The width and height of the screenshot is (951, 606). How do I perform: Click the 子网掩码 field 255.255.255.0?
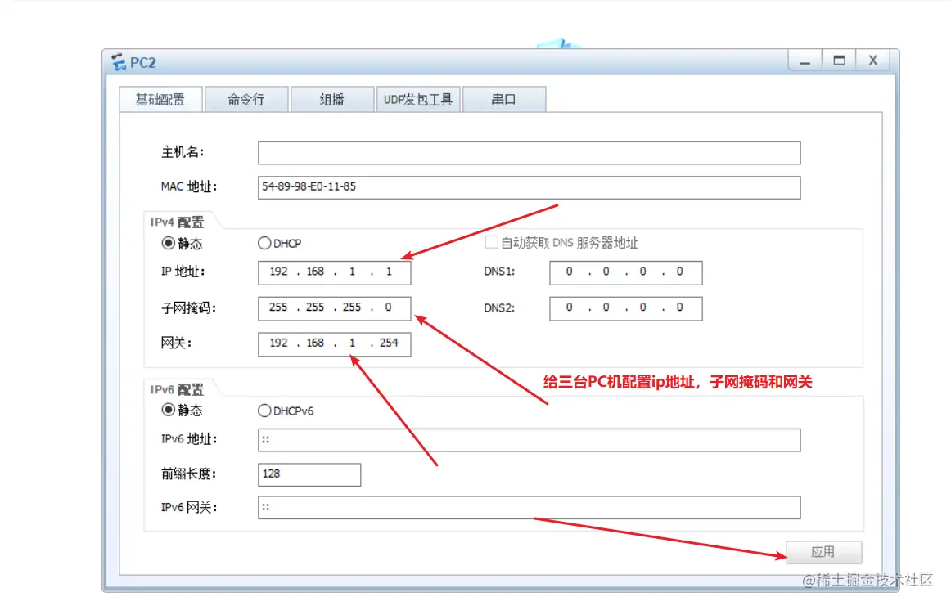point(334,307)
